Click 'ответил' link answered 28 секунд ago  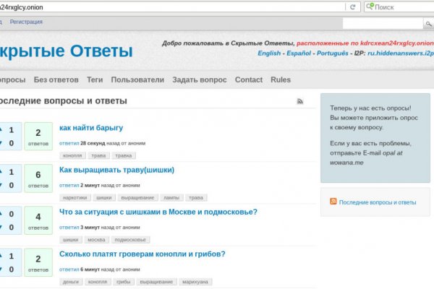69,143
